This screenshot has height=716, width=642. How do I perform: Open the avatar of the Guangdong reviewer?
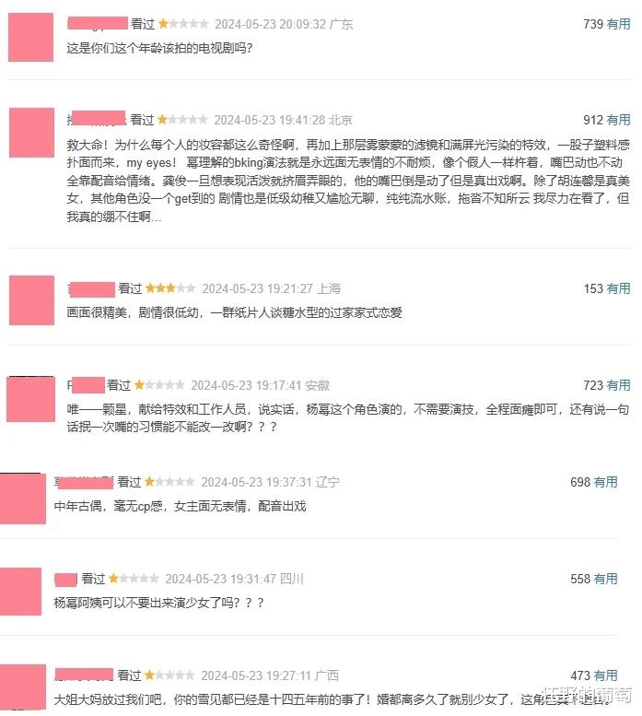(31, 37)
